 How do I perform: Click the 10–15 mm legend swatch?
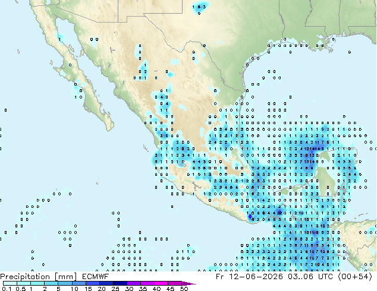click(x=79, y=283)
